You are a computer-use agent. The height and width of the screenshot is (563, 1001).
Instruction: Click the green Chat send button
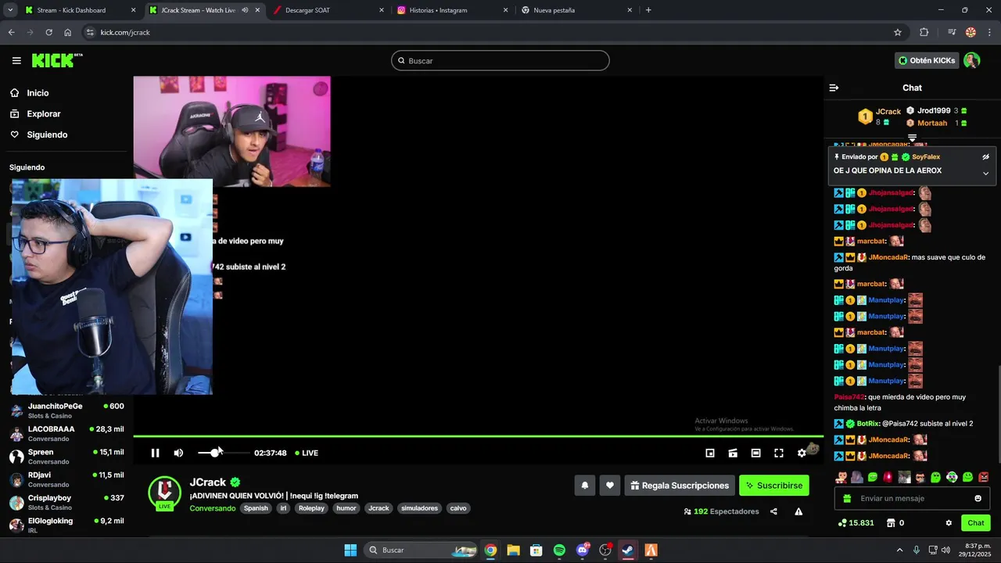976,523
